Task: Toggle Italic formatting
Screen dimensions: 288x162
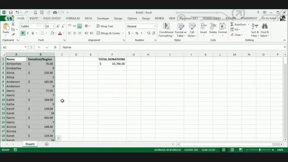Action: tap(28, 33)
